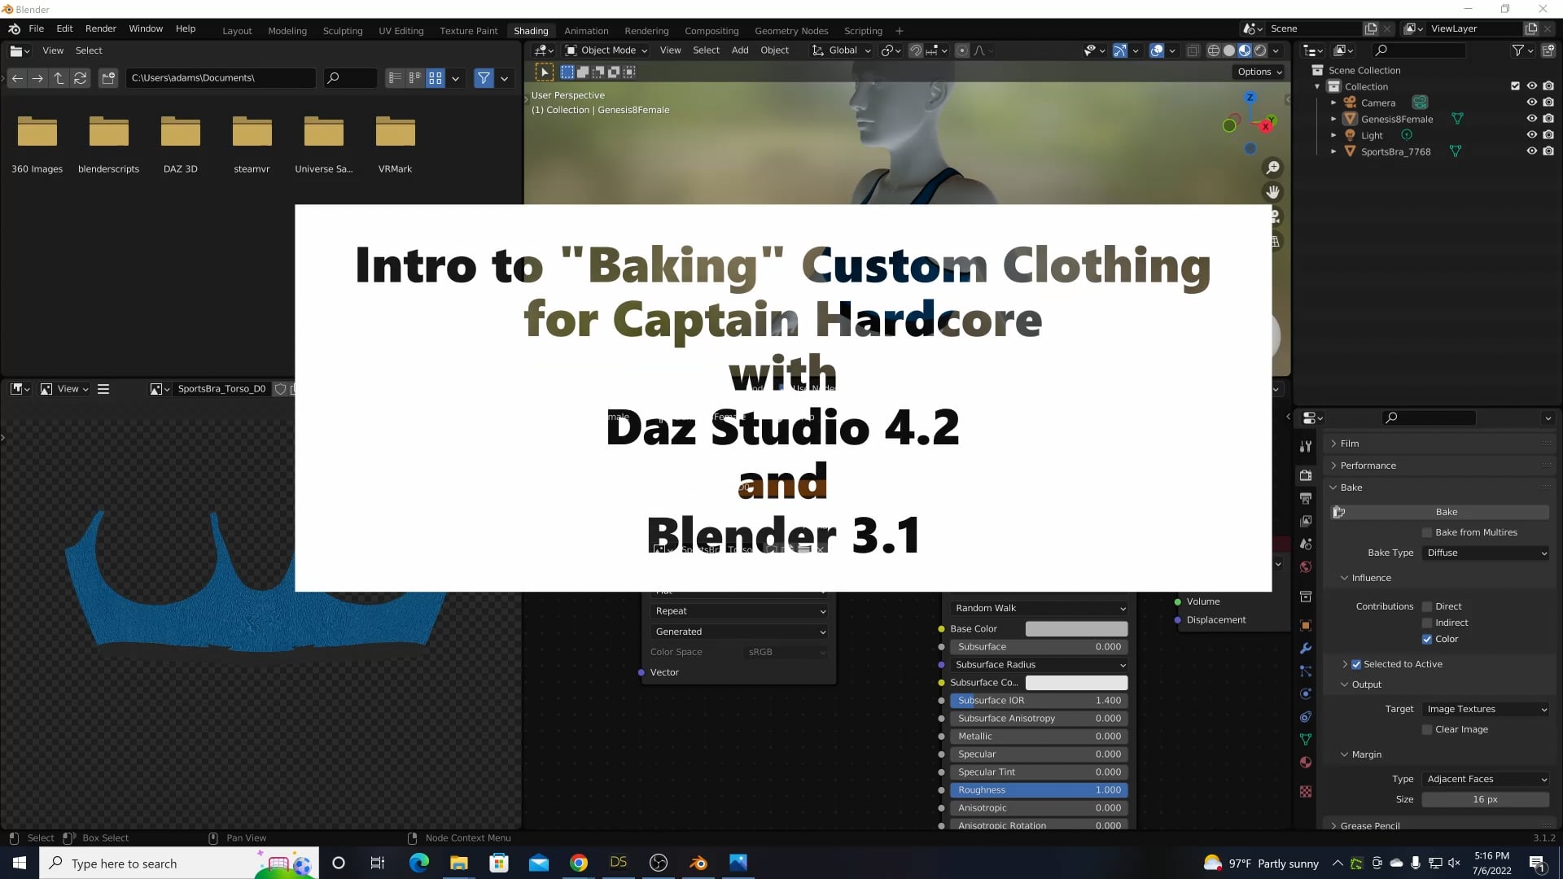The width and height of the screenshot is (1563, 879).
Task: Open the Material properties tab
Action: (x=1306, y=763)
